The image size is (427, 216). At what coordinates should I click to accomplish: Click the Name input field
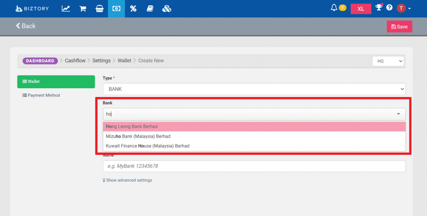254,166
